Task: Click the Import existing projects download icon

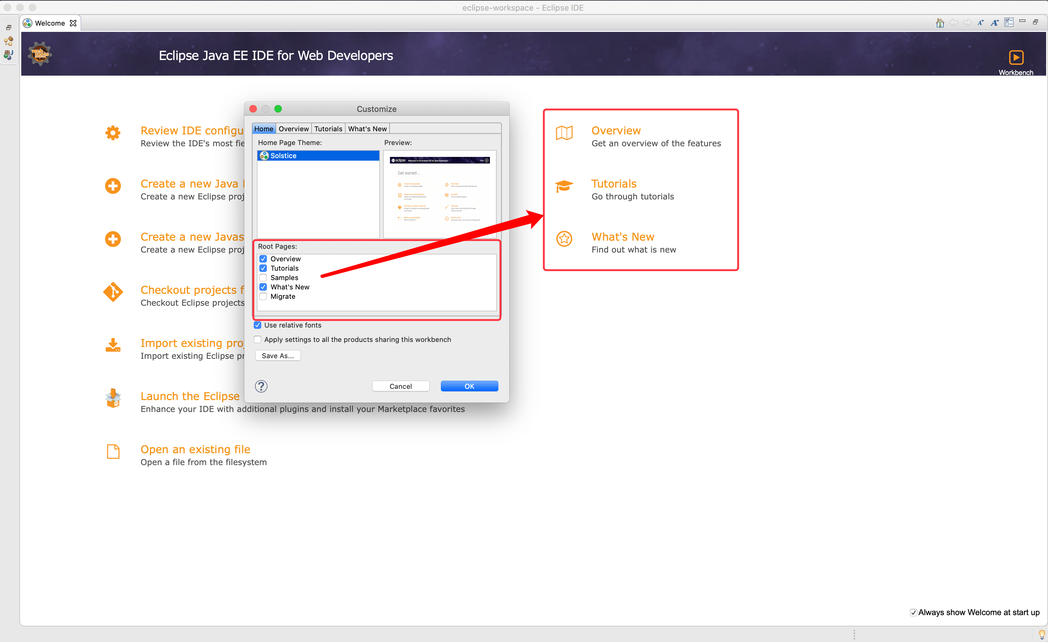Action: click(x=113, y=345)
